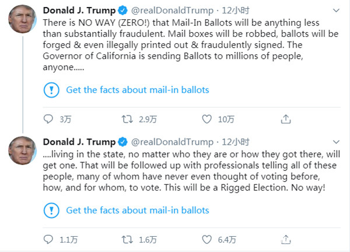The height and width of the screenshot is (252, 350).
Task: Click the exclamation icon in second tweet
Action: tap(52, 210)
